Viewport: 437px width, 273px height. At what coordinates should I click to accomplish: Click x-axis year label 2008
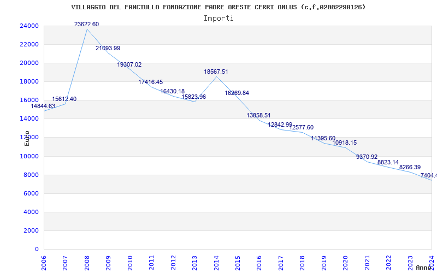coord(87,263)
